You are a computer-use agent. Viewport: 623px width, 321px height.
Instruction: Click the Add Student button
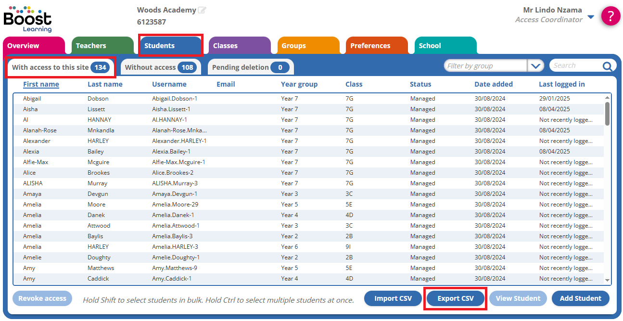580,298
